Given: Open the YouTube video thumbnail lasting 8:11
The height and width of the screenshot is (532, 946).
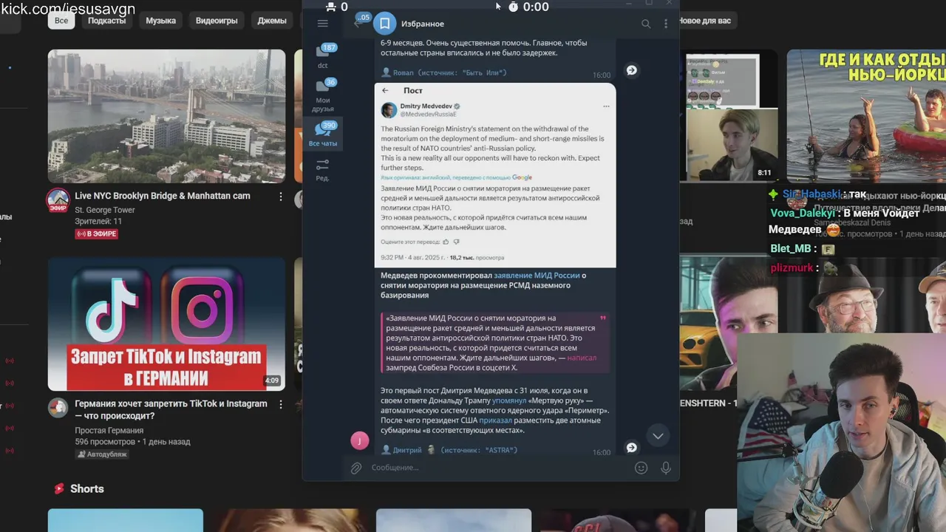Looking at the screenshot, I should coord(732,116).
